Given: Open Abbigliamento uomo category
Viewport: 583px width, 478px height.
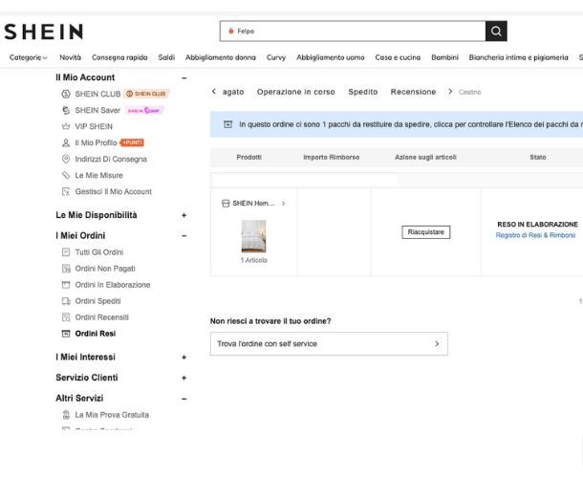Looking at the screenshot, I should point(330,57).
